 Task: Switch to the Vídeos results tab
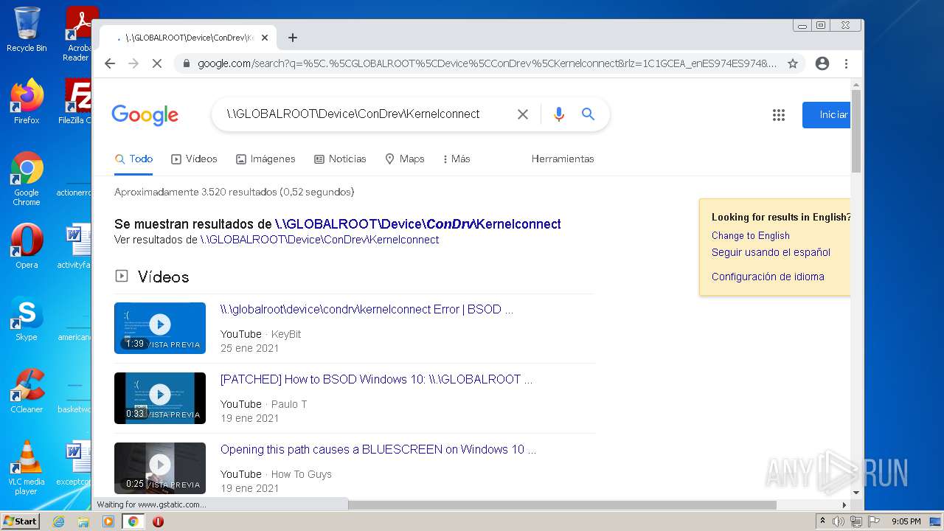click(x=194, y=159)
